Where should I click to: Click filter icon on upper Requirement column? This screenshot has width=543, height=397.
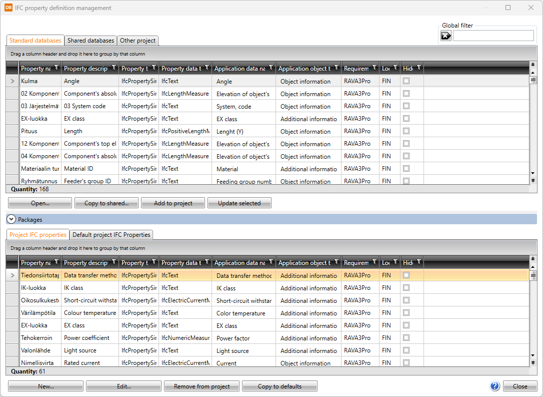(374, 68)
